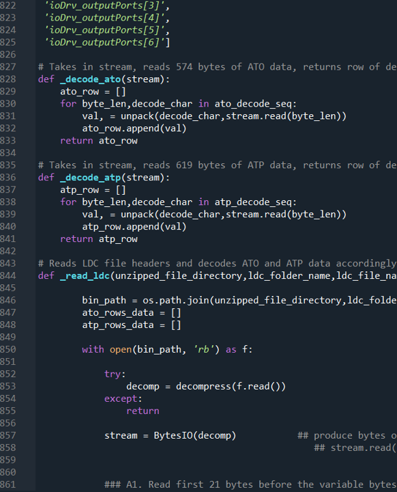397x492 pixels.
Task: Click the except keyword on line 854
Action: tap(121, 398)
